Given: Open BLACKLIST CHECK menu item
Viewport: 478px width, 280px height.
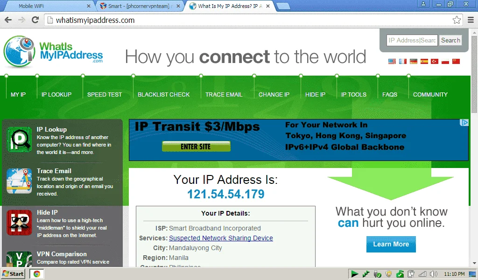Looking at the screenshot, I should 164,94.
